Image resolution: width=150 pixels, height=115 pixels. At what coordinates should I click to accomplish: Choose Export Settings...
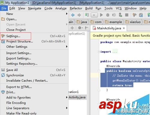coord(34,58)
